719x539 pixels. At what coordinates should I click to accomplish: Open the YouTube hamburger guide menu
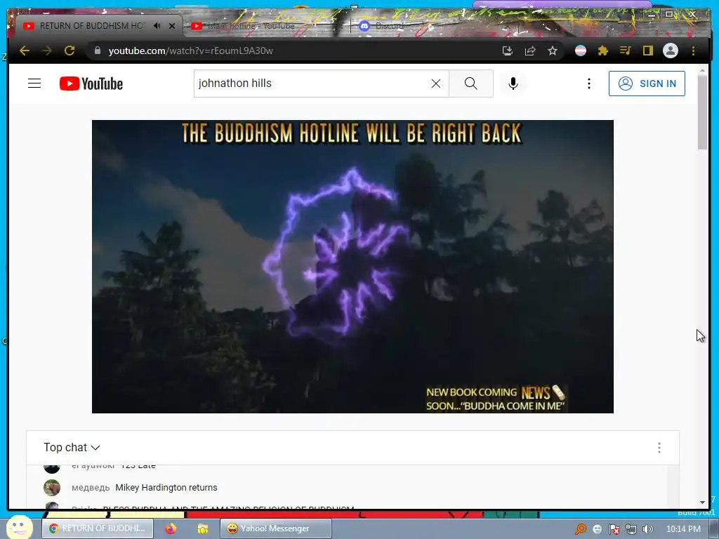pos(34,84)
